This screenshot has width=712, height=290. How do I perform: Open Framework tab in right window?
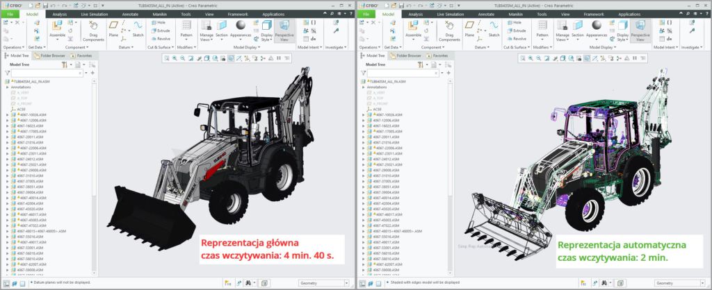tap(594, 15)
